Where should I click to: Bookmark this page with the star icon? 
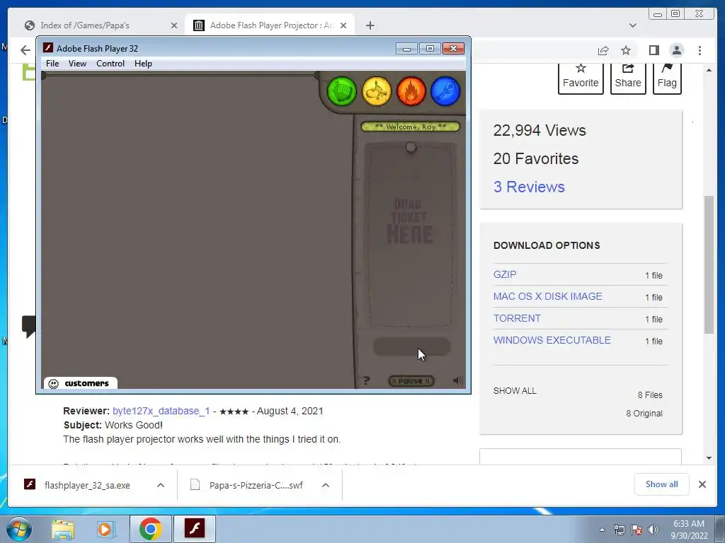[626, 50]
